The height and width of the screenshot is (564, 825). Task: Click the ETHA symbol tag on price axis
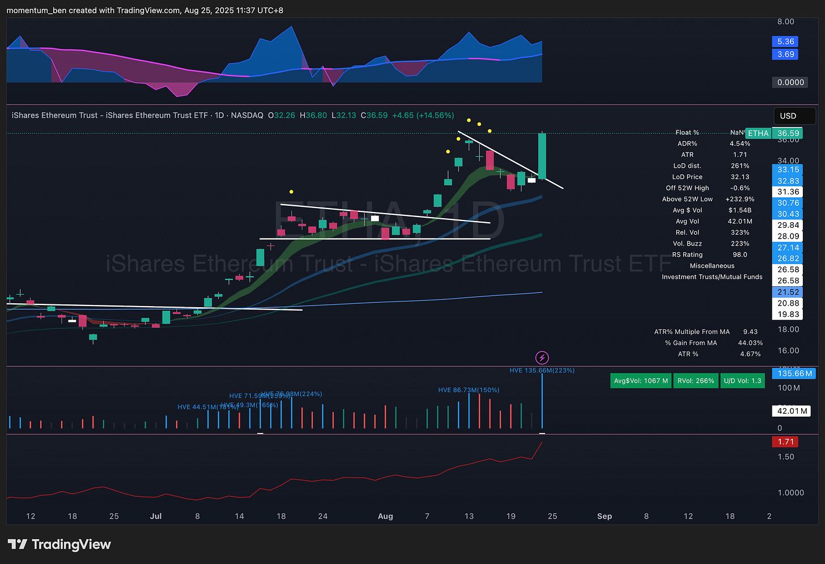click(758, 133)
